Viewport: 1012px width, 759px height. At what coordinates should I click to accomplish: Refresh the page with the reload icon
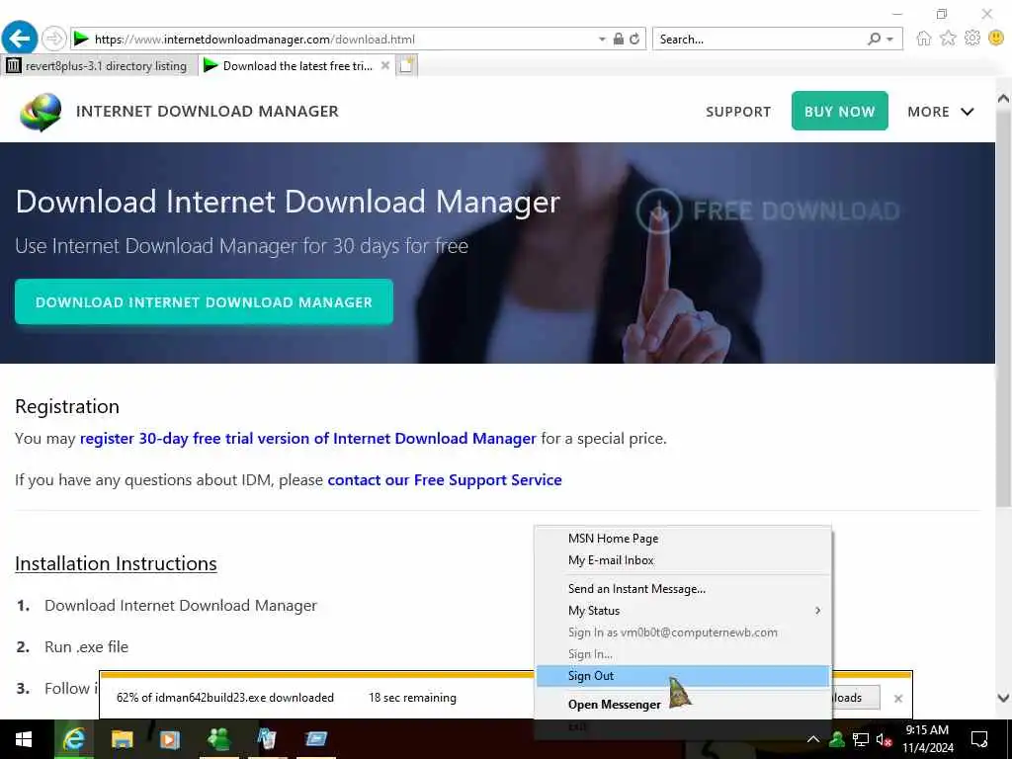point(634,39)
